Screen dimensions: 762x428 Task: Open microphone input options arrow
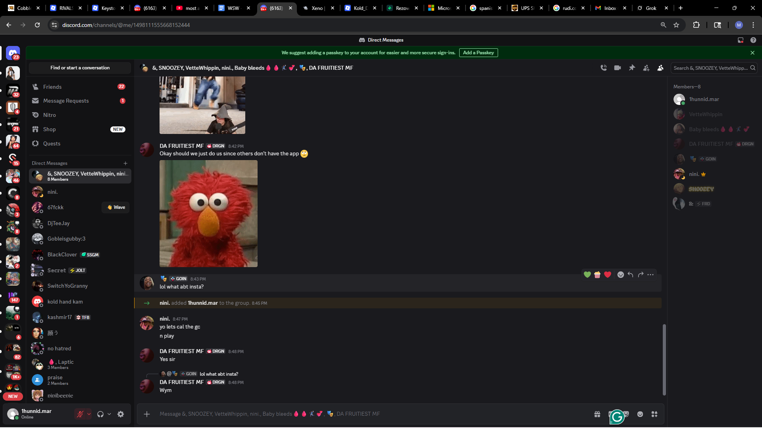[89, 414]
